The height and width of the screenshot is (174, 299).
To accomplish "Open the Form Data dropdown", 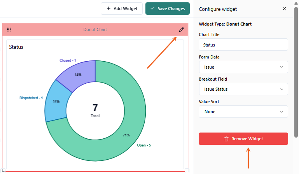I will click(243, 67).
